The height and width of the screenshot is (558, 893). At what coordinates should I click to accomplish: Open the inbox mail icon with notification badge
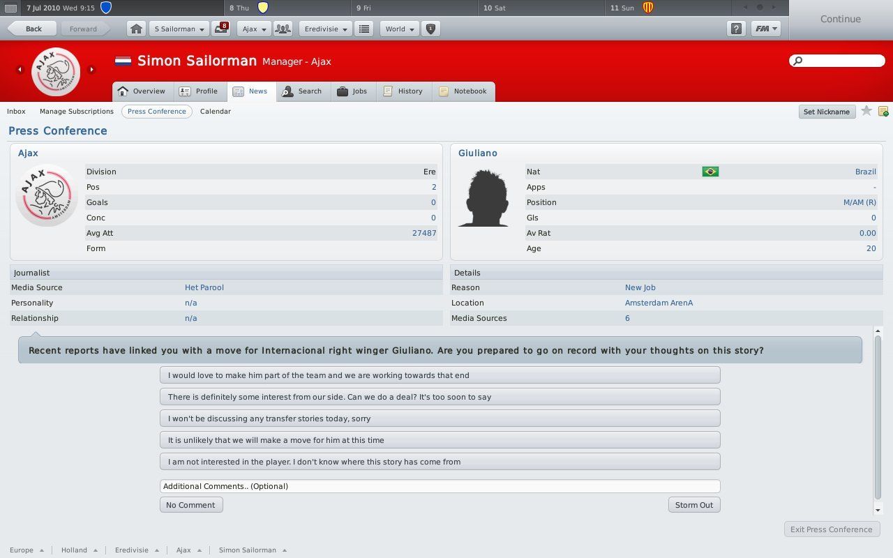222,29
